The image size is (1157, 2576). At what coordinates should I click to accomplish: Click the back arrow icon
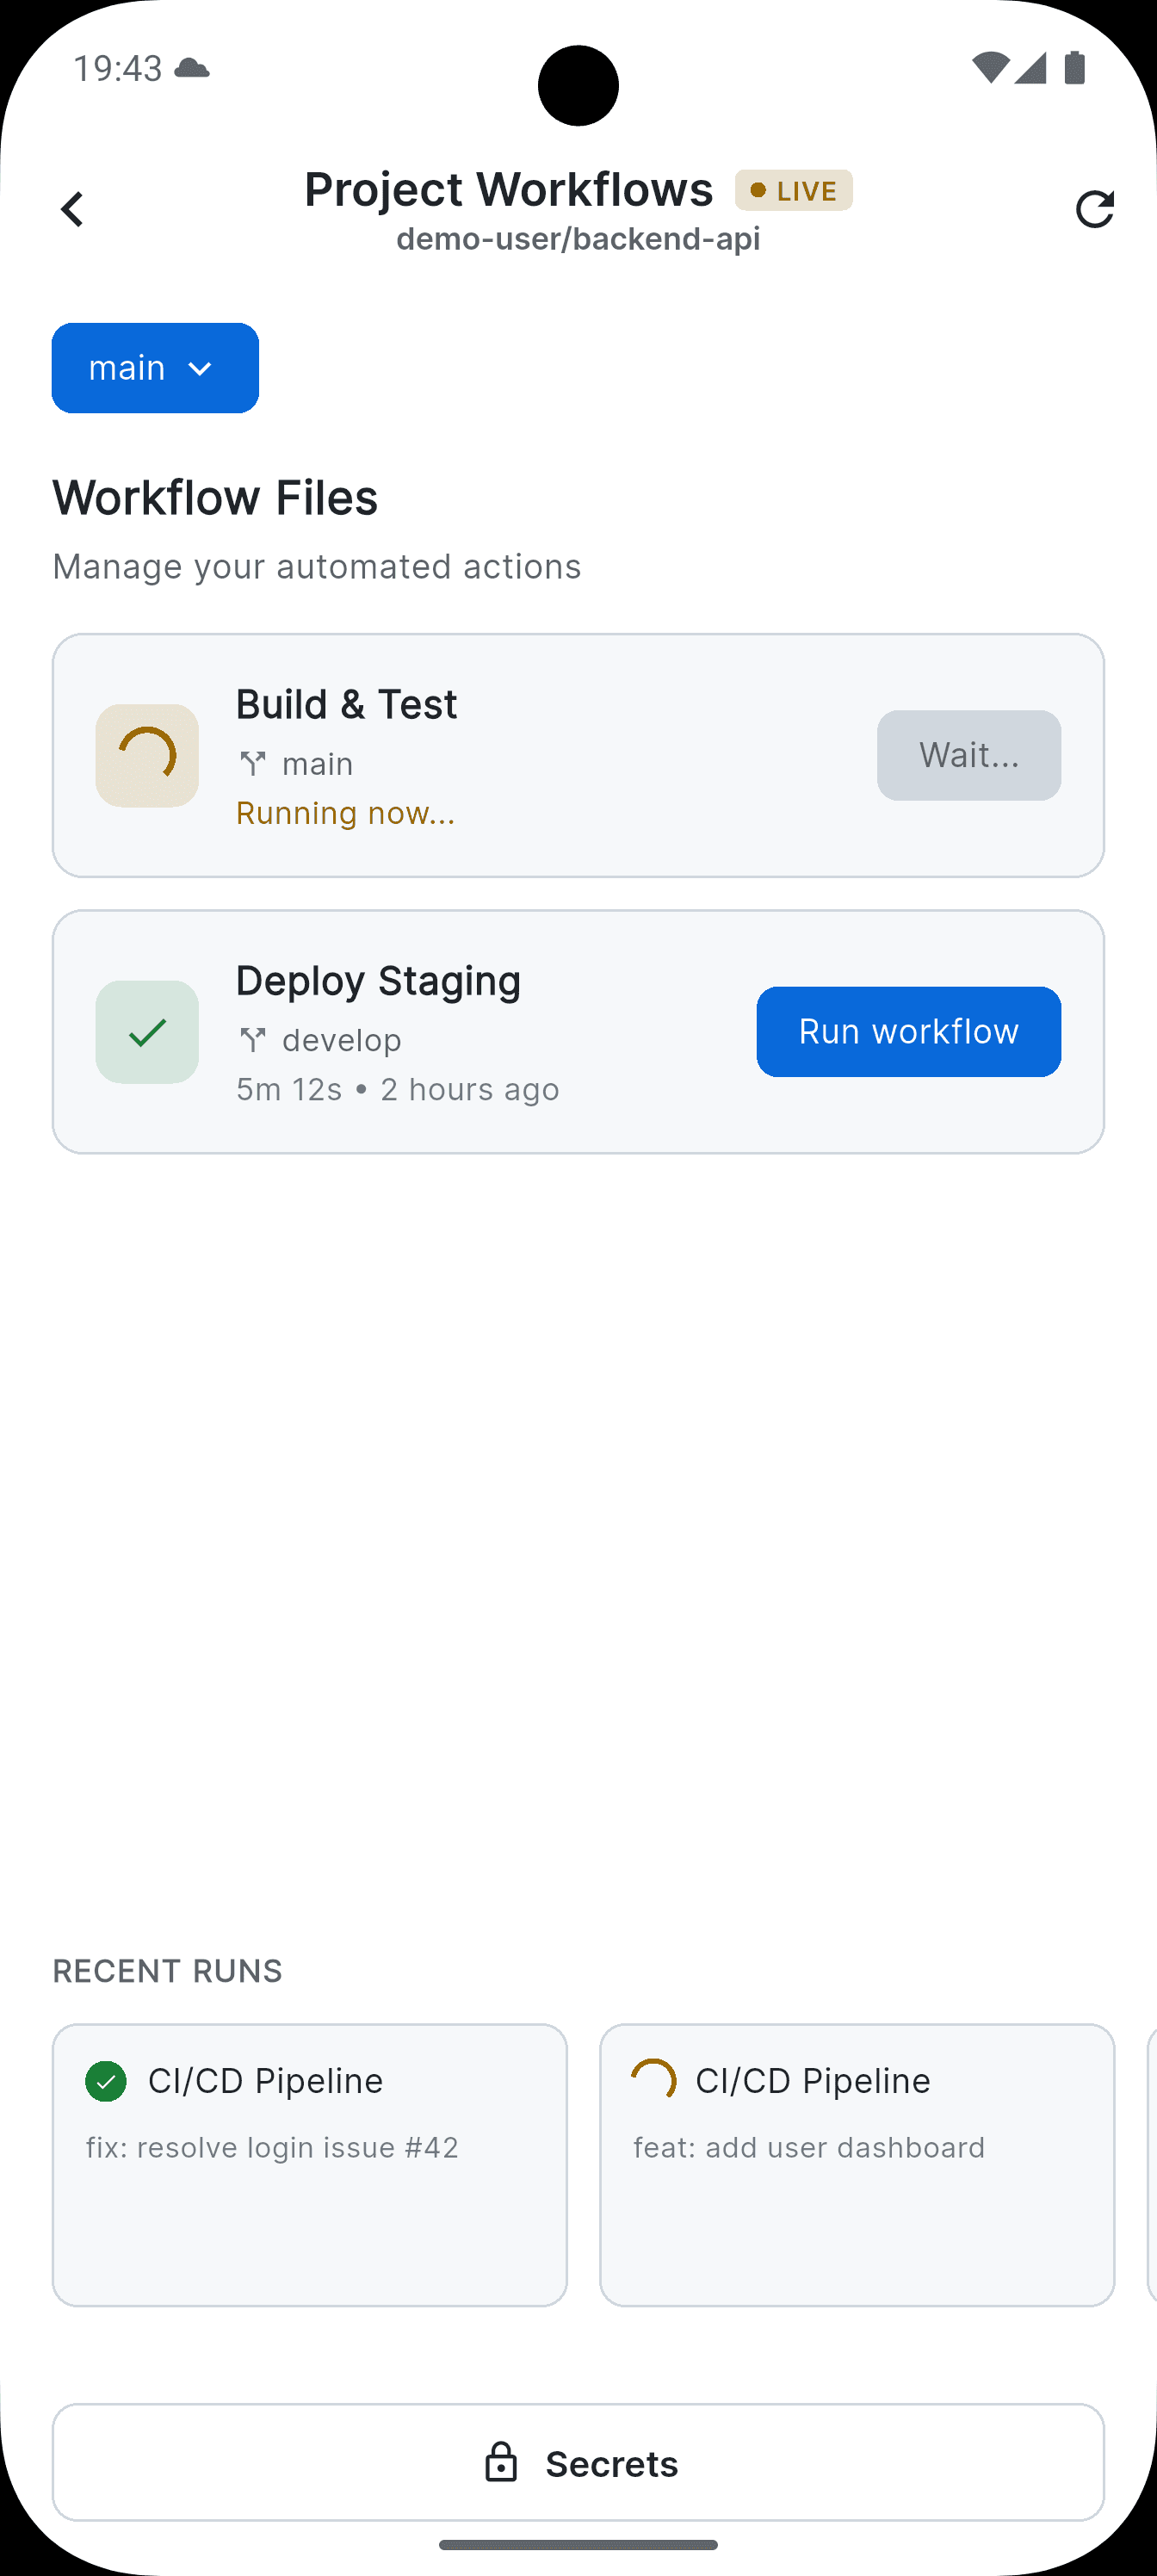pyautogui.click(x=71, y=209)
